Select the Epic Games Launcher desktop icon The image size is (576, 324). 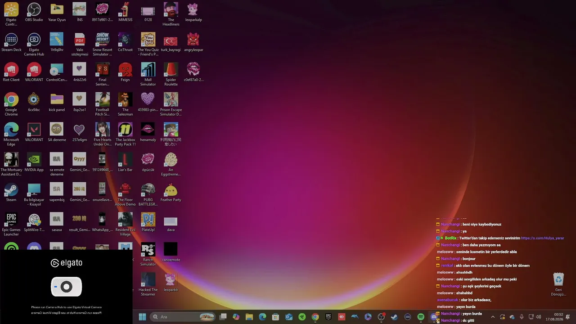click(11, 225)
